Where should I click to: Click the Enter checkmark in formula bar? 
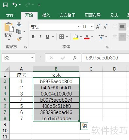[63, 58]
